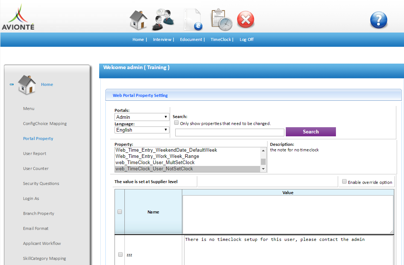This screenshot has height=265, width=404.
Task: Click the Avionté logo
Action: (18, 17)
